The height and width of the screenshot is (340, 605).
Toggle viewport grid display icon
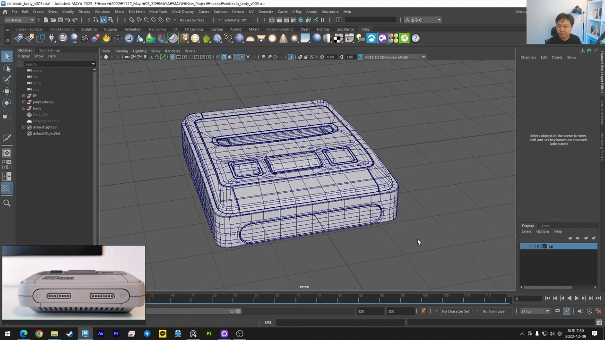click(x=172, y=57)
